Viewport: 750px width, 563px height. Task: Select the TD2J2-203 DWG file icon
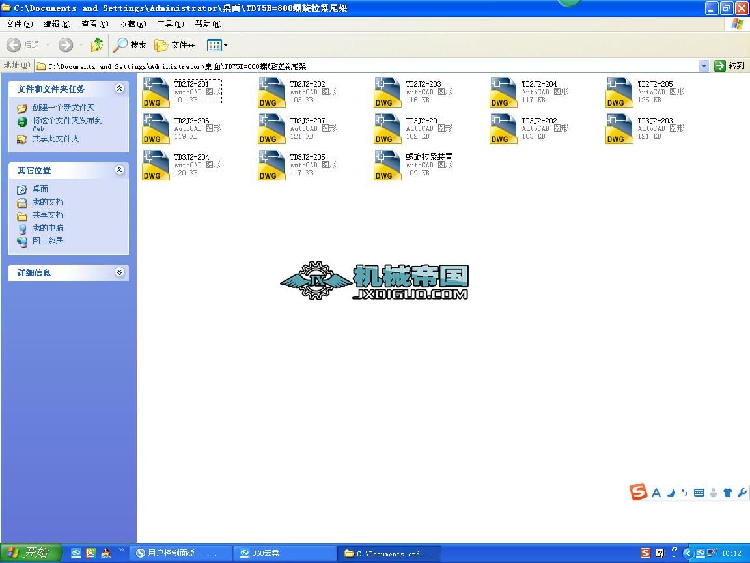(x=387, y=92)
